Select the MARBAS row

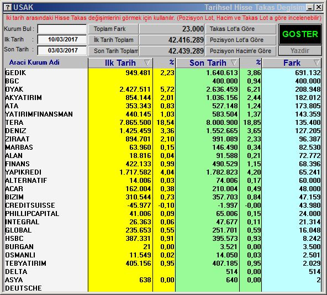163,147
